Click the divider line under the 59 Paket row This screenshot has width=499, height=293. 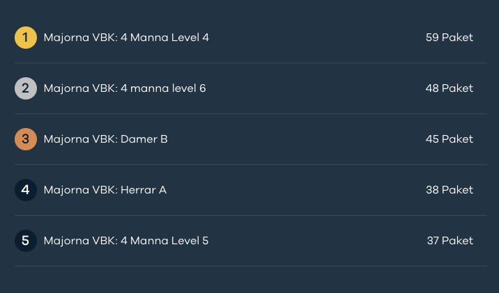(251, 63)
